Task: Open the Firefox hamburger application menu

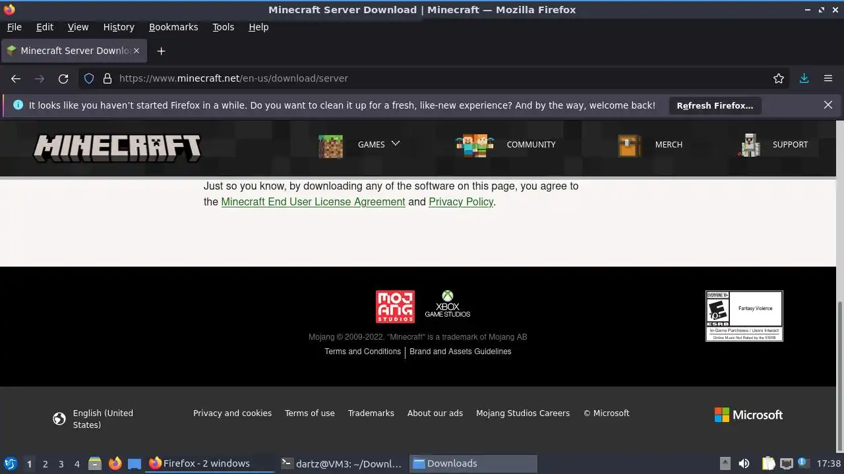Action: point(828,78)
